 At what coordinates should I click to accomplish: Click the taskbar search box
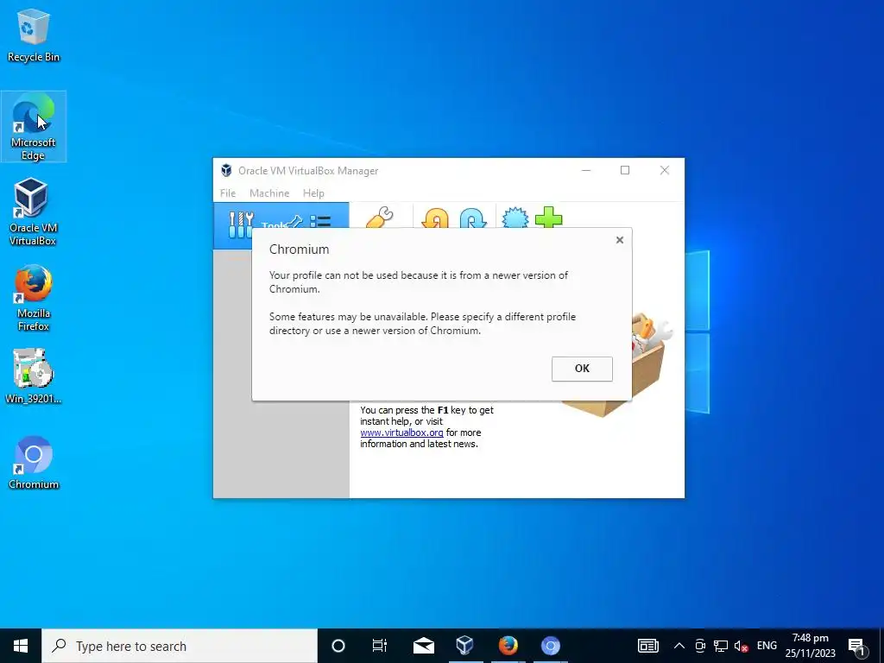tap(180, 646)
